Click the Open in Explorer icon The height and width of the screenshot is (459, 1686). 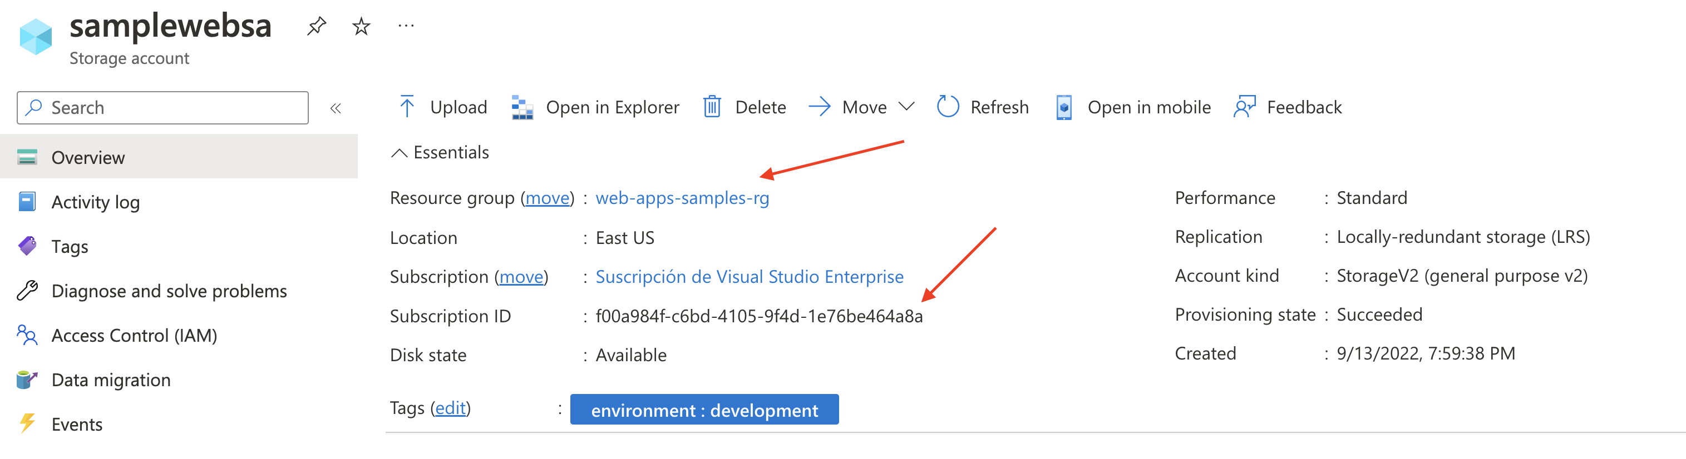pyautogui.click(x=521, y=107)
